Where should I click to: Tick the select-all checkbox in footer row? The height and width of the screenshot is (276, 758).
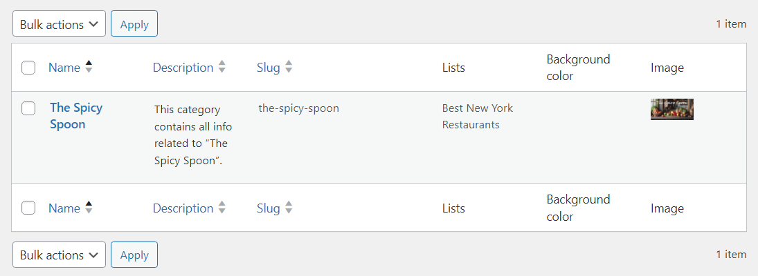tap(28, 208)
